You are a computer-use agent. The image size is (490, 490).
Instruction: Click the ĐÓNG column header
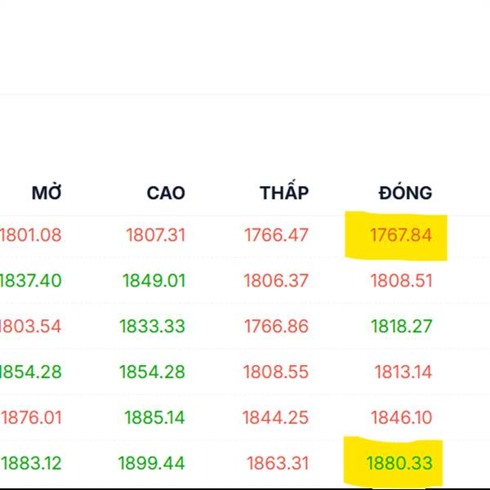[405, 194]
